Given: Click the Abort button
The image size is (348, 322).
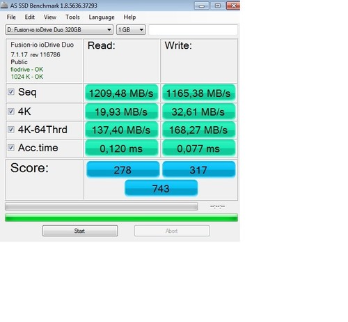Looking at the screenshot, I should (x=172, y=231).
